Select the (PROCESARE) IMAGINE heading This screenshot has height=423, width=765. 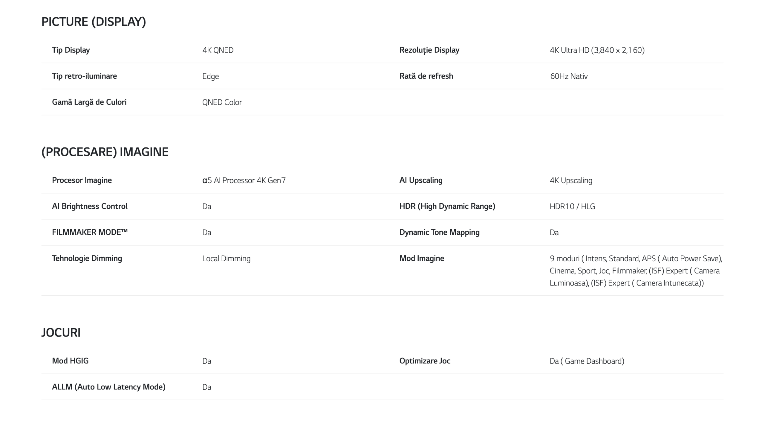[x=105, y=152]
